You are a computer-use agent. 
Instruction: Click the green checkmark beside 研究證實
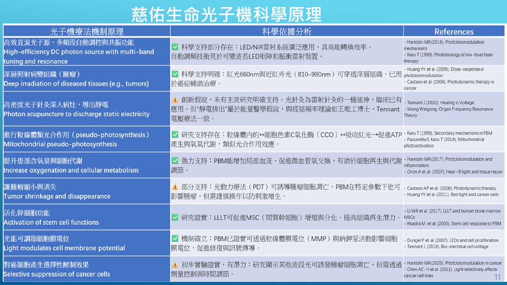175,217
